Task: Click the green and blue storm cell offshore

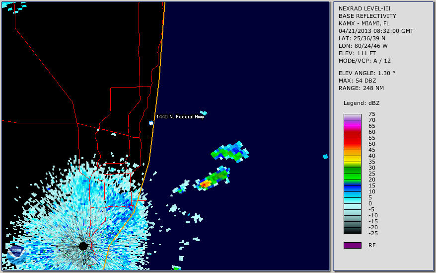Action: click(230, 152)
